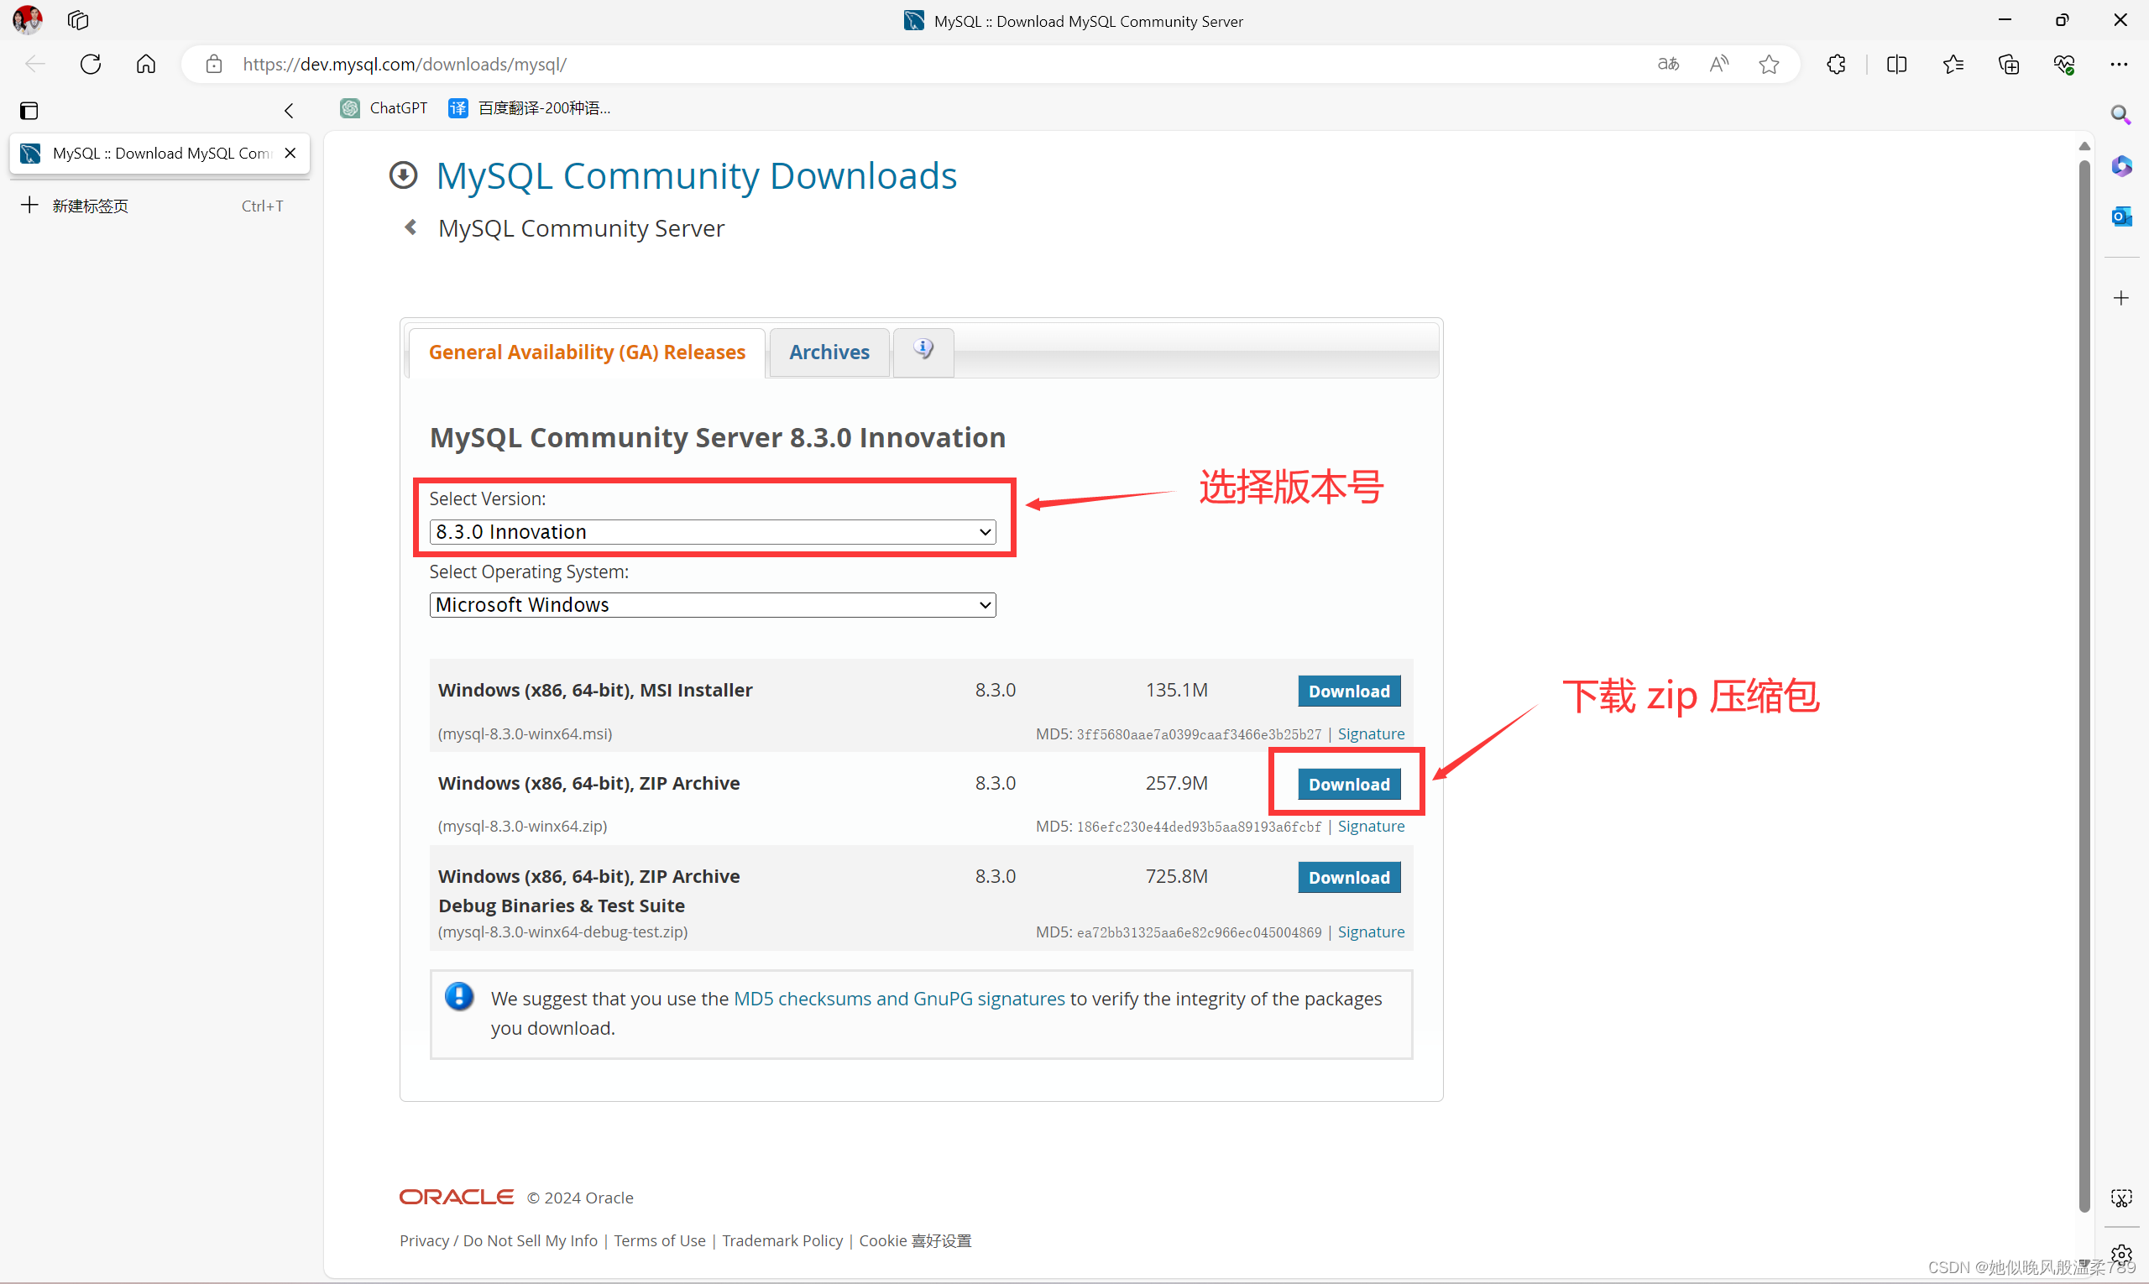Switch to the Archives tab
The image size is (2149, 1284).
tap(825, 350)
